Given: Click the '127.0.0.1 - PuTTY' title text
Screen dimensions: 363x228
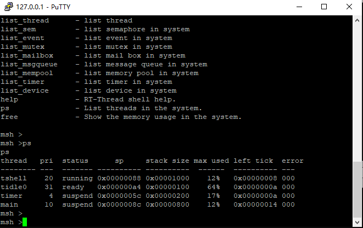Looking at the screenshot, I should click(43, 7).
